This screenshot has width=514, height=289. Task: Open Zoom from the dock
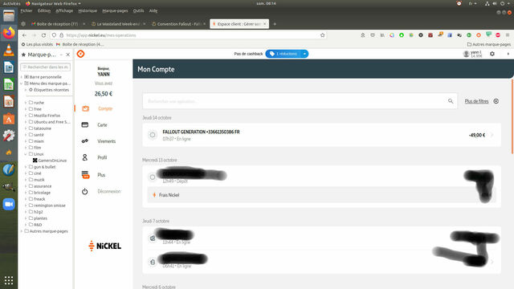[x=9, y=204]
